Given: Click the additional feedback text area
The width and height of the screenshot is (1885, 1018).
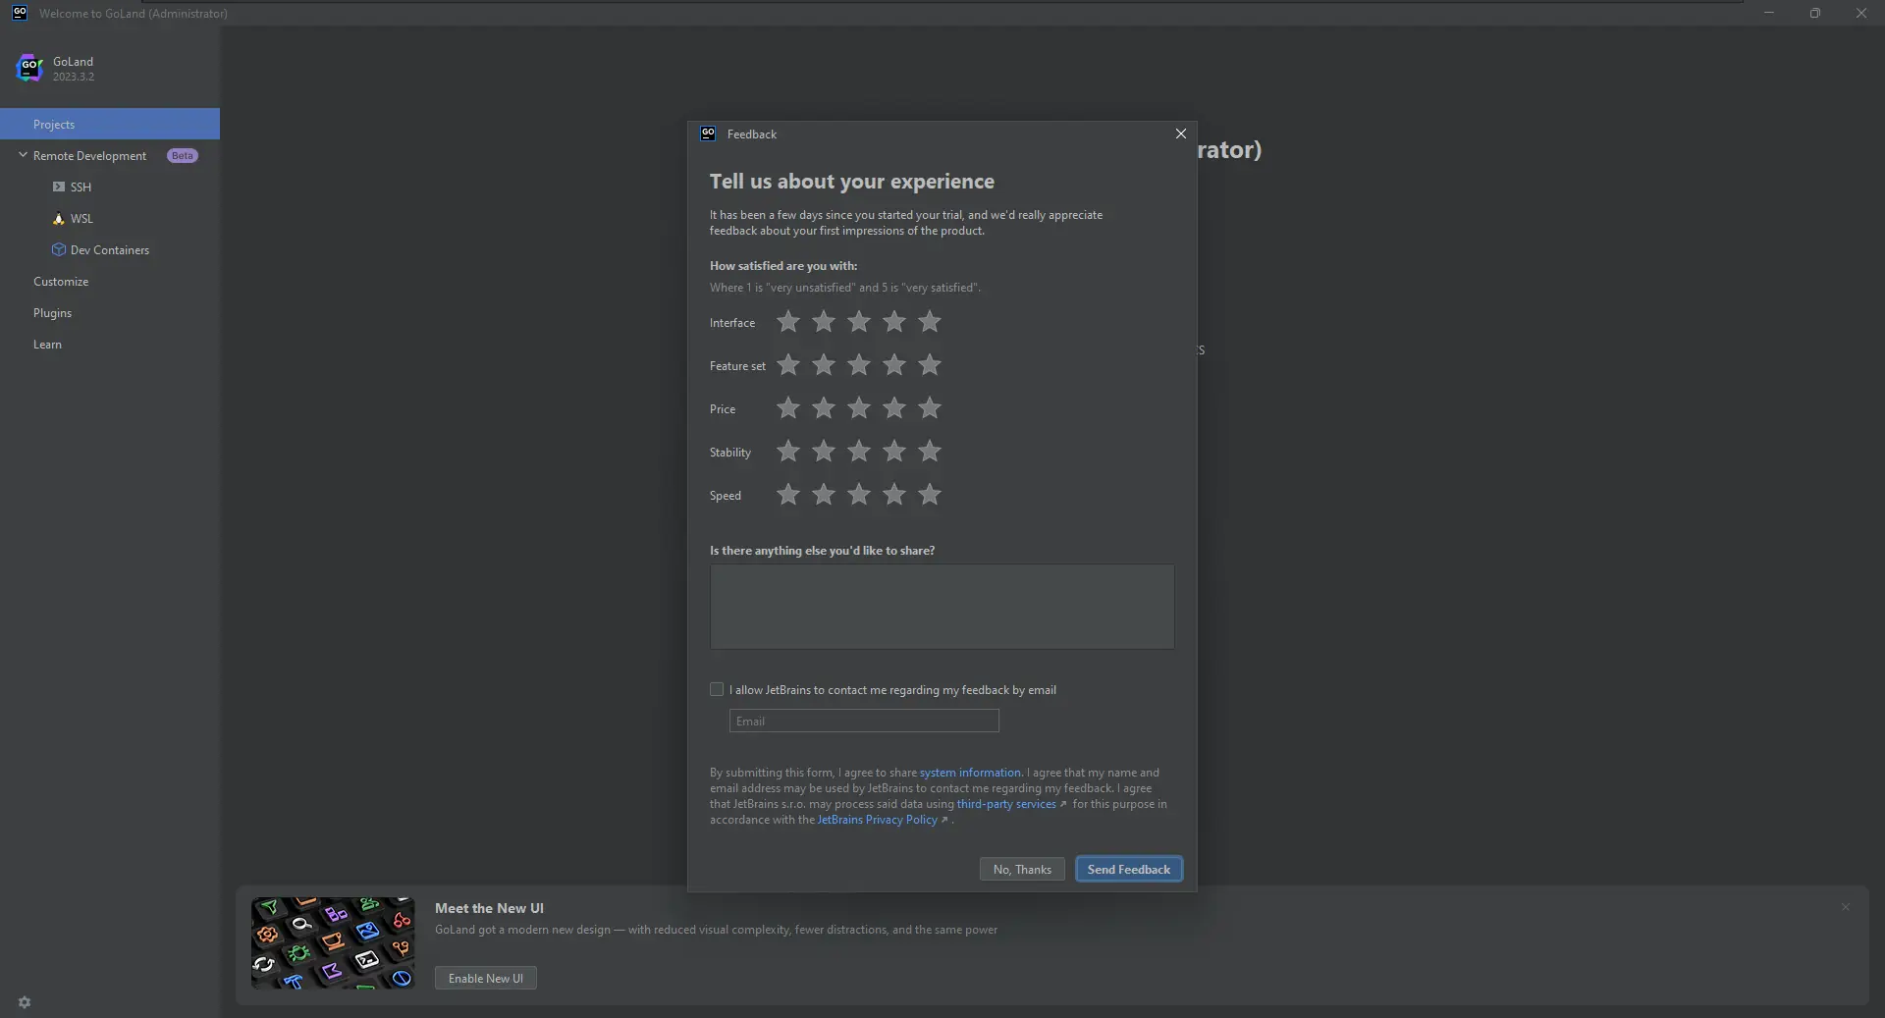Looking at the screenshot, I should click(942, 606).
